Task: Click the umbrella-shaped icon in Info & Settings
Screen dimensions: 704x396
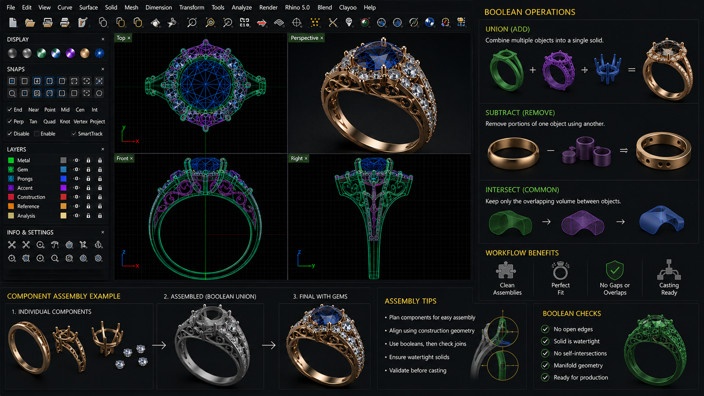Action: [55, 245]
